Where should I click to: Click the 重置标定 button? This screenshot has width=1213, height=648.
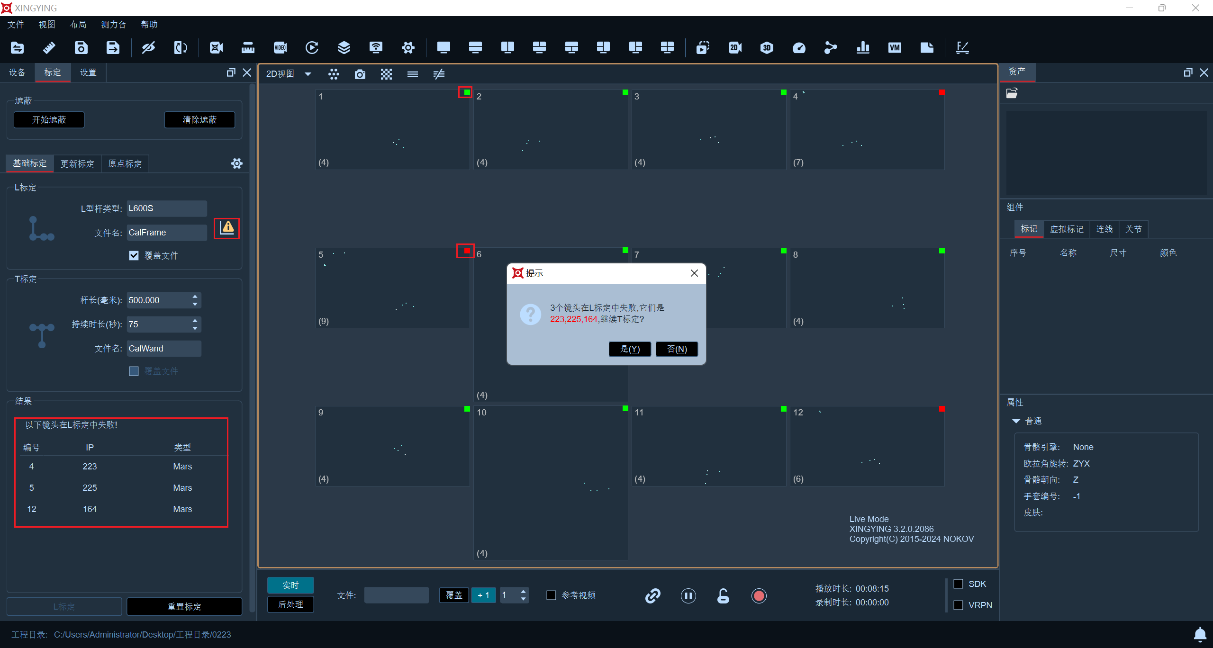184,606
